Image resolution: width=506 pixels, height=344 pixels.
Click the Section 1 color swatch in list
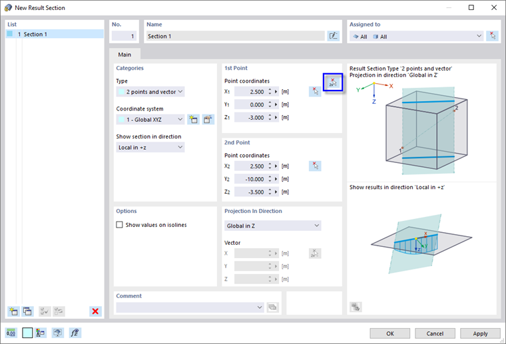10,33
